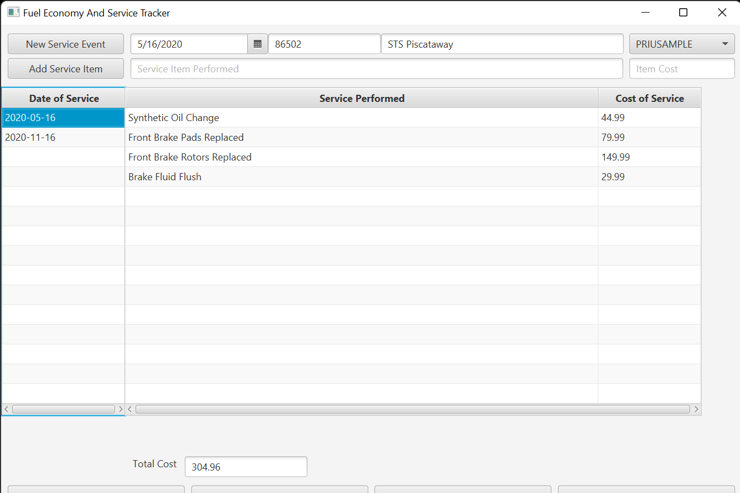Close the Fuel Economy tracker window
This screenshot has width=740, height=493.
722,12
